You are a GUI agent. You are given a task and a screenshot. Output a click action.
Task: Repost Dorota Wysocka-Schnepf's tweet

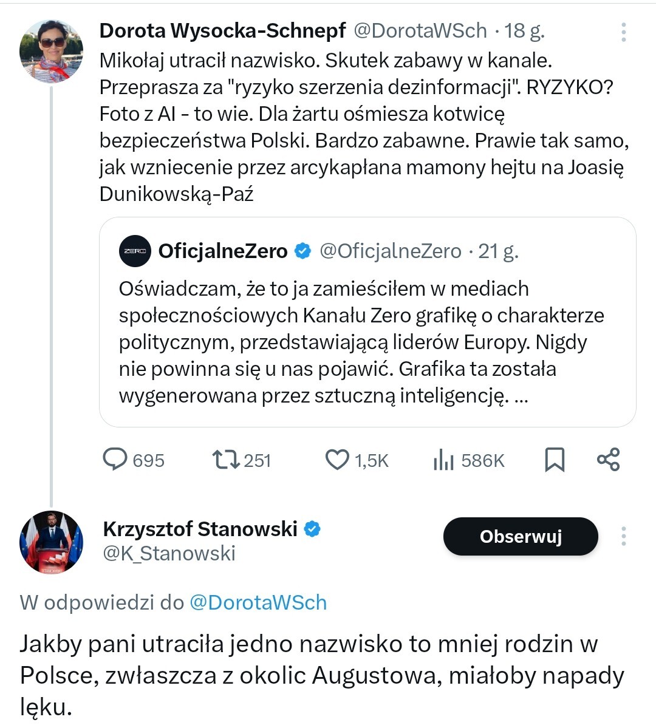(x=226, y=460)
